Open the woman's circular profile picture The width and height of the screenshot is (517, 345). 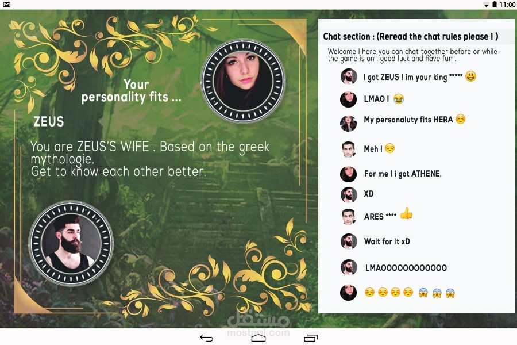(244, 81)
